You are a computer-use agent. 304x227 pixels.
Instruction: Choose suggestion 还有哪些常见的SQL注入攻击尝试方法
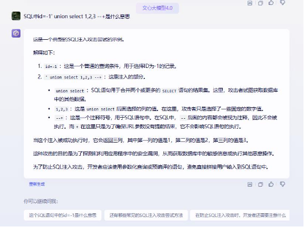click(146, 215)
